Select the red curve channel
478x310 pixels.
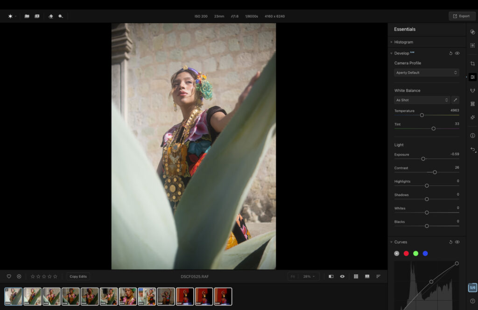click(x=406, y=254)
